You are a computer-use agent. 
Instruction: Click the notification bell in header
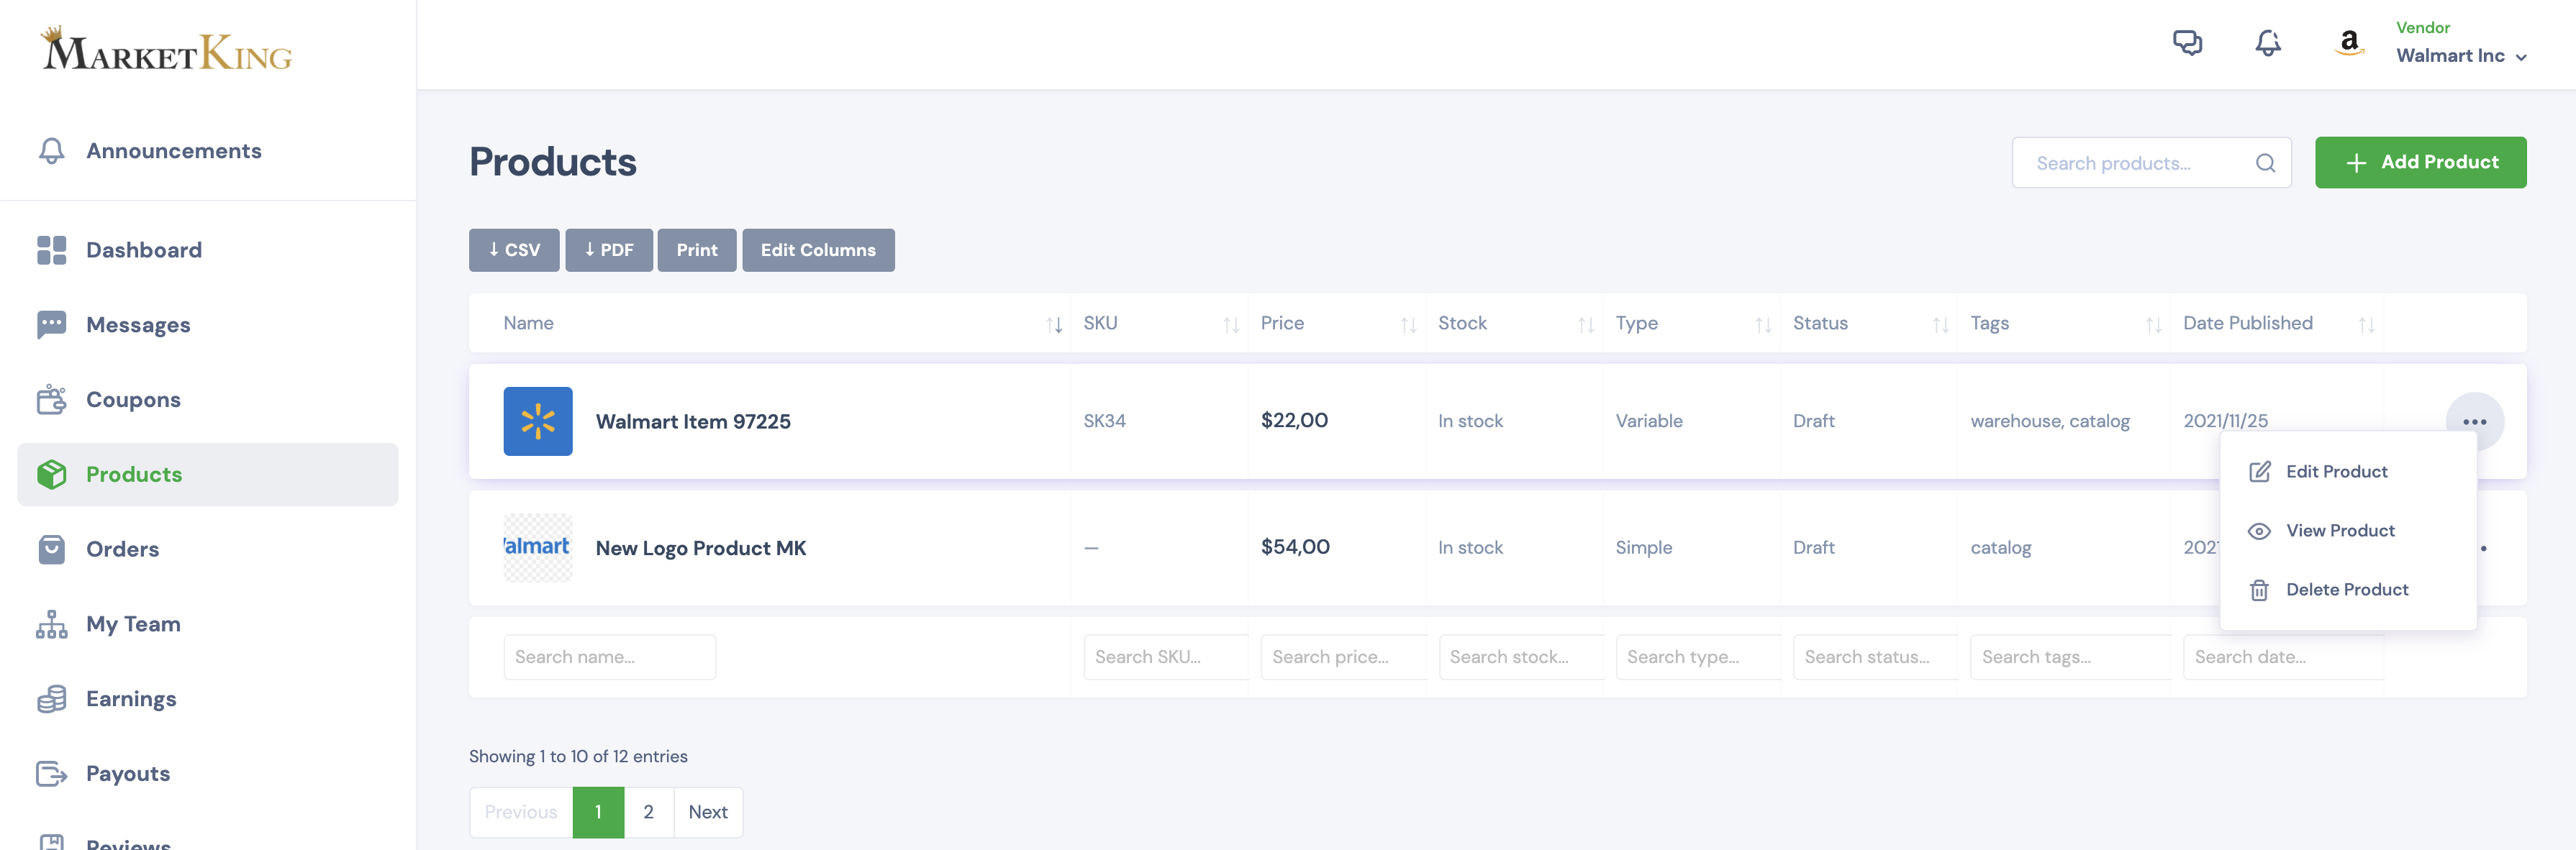[x=2268, y=43]
